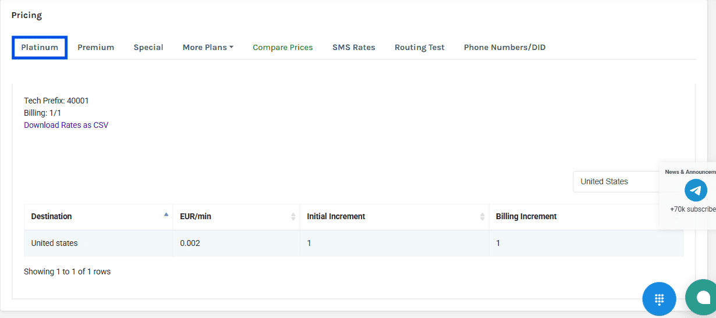
Task: Click the +70k subscribers announcement text
Action: (693, 209)
